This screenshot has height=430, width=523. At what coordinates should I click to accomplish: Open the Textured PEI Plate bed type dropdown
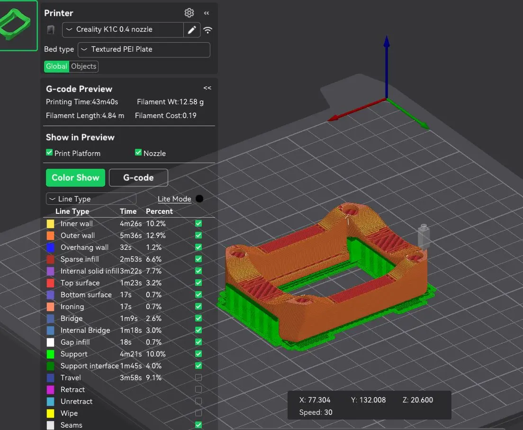click(x=144, y=50)
